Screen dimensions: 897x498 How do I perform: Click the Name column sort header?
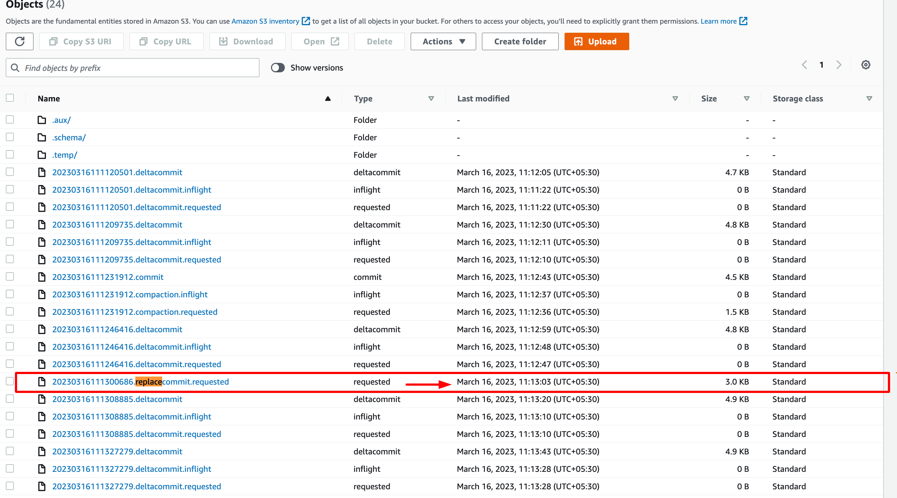[49, 99]
